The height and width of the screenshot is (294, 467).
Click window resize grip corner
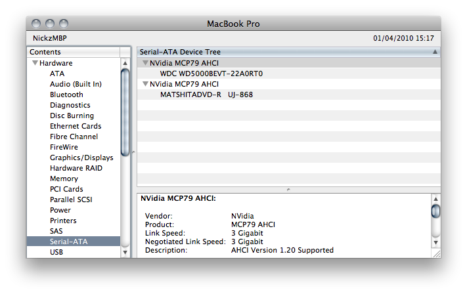437,254
